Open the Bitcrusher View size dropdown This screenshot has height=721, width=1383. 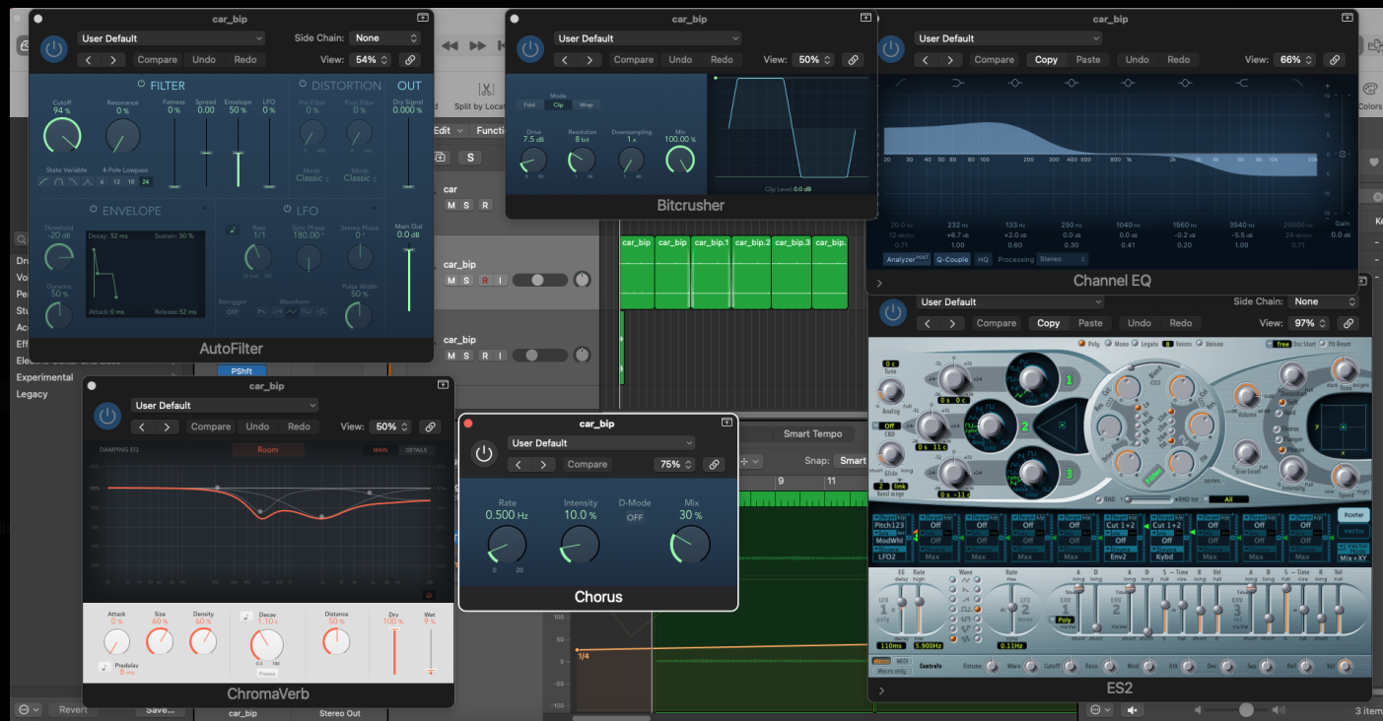(813, 59)
